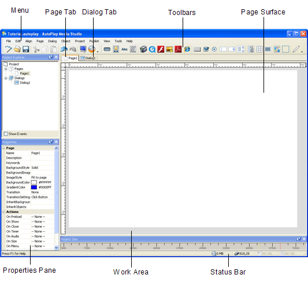308x286 pixels.
Task: Click the blue GradientColor swatch
Action: point(34,187)
